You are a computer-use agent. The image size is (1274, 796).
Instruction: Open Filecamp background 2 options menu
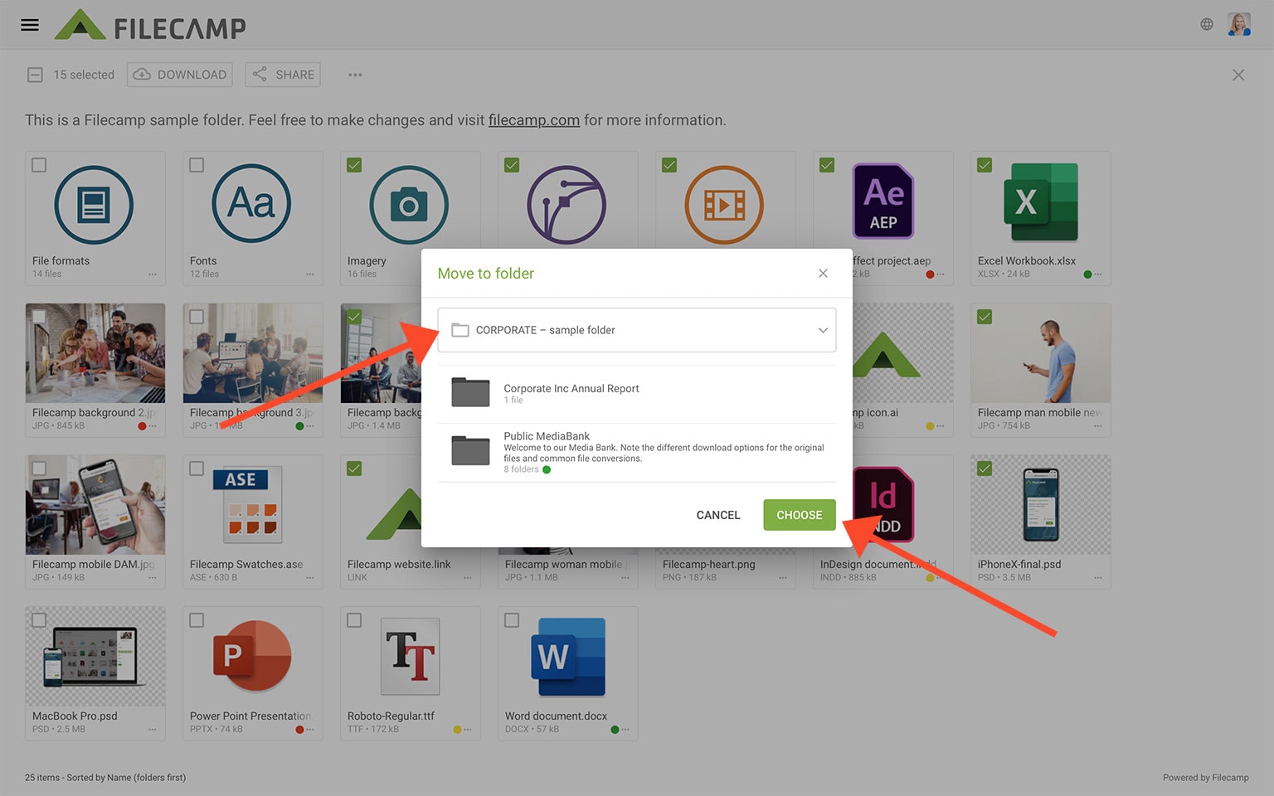coord(153,426)
